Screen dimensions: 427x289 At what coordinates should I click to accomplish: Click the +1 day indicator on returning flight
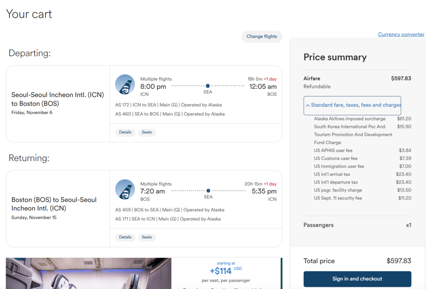pos(270,184)
